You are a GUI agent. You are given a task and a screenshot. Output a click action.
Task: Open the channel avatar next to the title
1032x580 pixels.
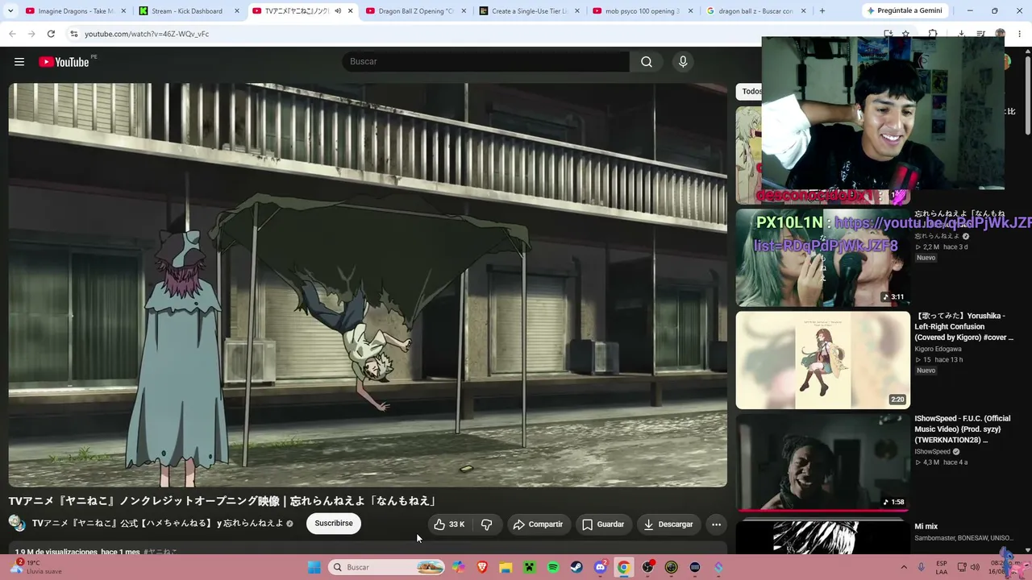click(x=17, y=524)
